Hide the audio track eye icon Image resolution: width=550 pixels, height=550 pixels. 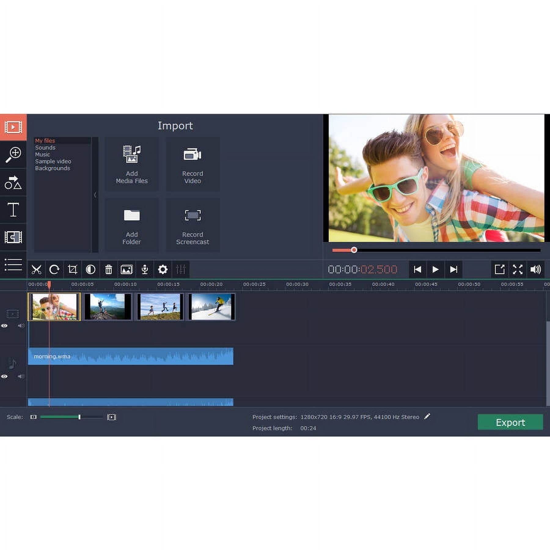coord(4,376)
